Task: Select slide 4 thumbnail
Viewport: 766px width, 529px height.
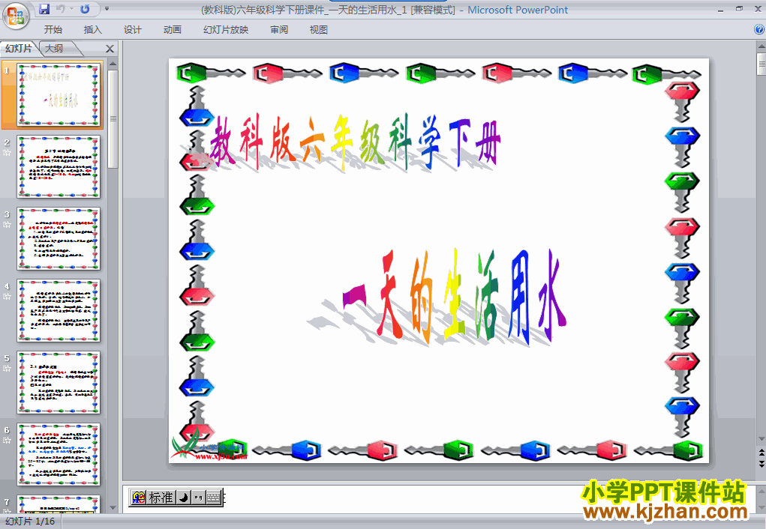Action: pos(59,310)
